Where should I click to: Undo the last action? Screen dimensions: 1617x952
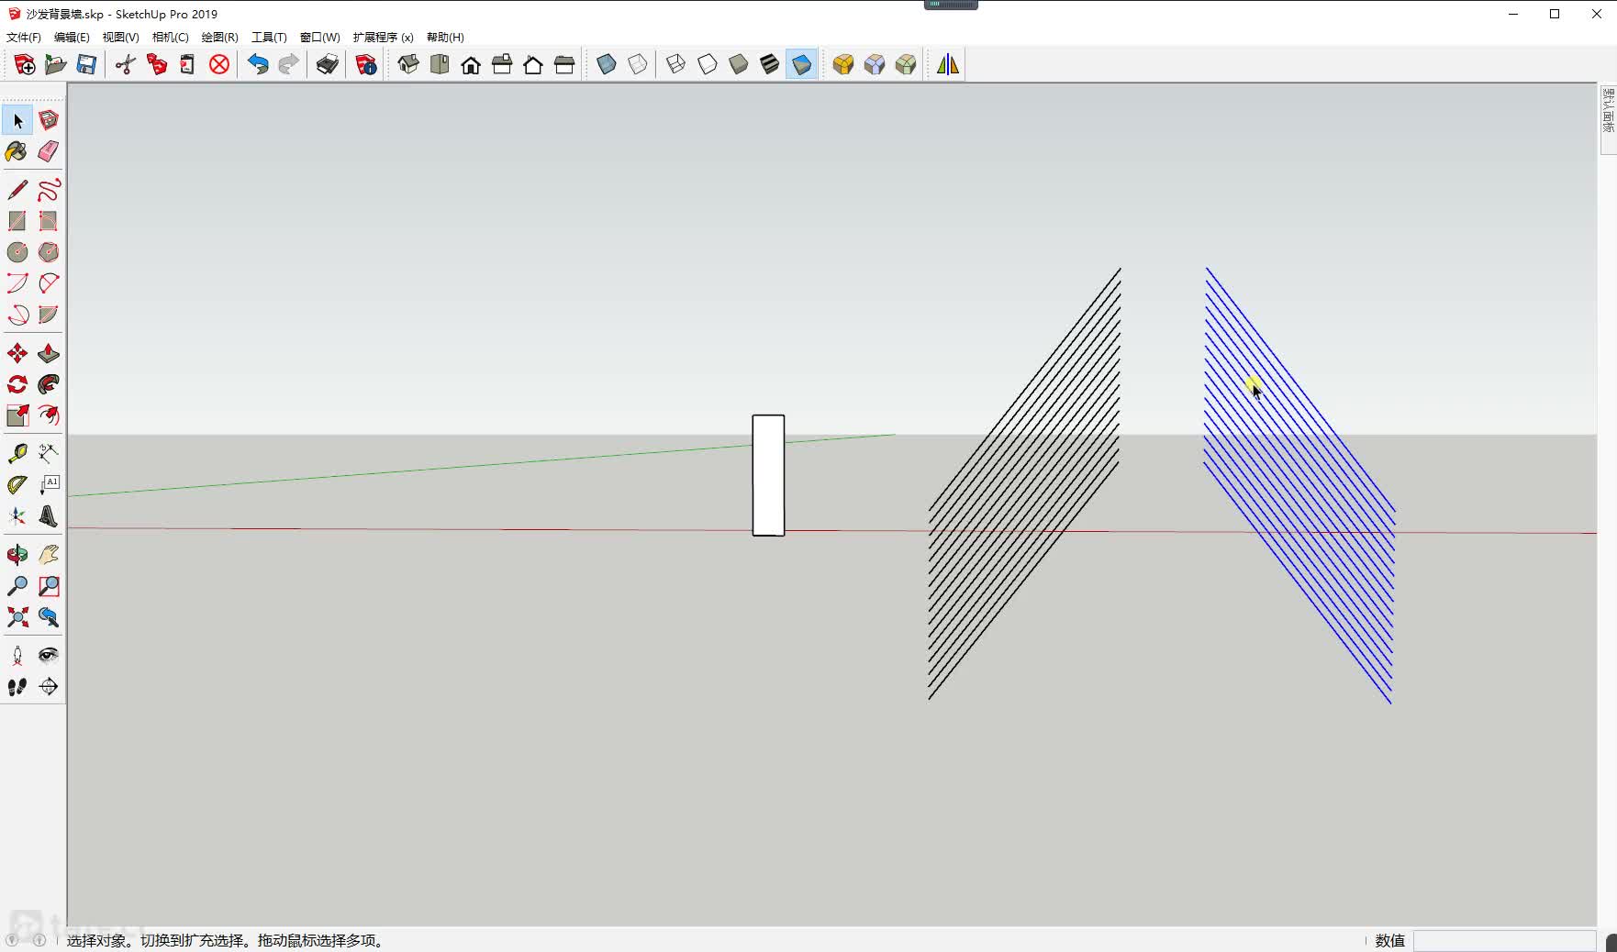tap(258, 64)
